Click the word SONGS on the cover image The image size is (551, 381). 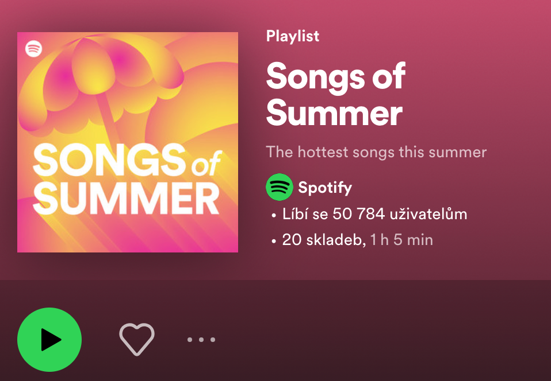pyautogui.click(x=109, y=160)
